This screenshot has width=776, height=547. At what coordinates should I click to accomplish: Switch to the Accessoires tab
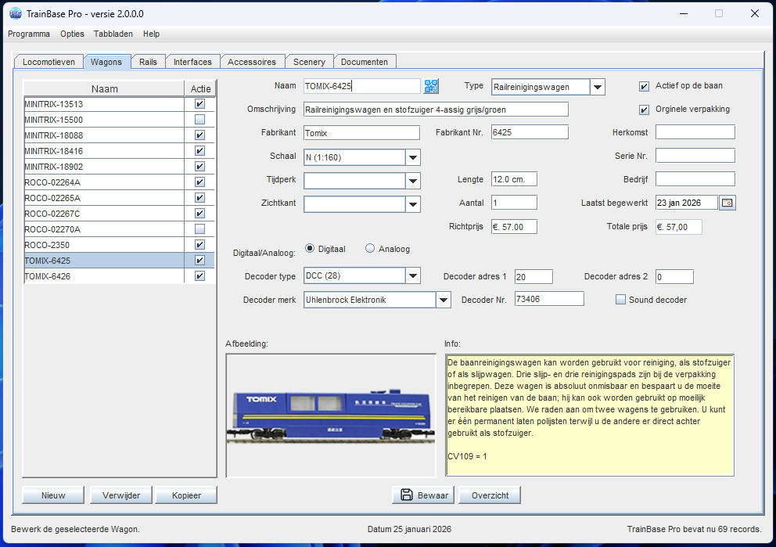click(x=252, y=62)
